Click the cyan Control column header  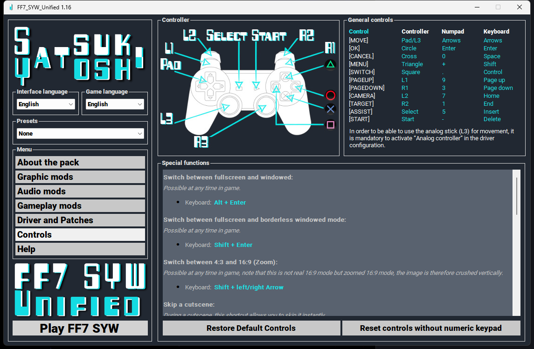359,31
